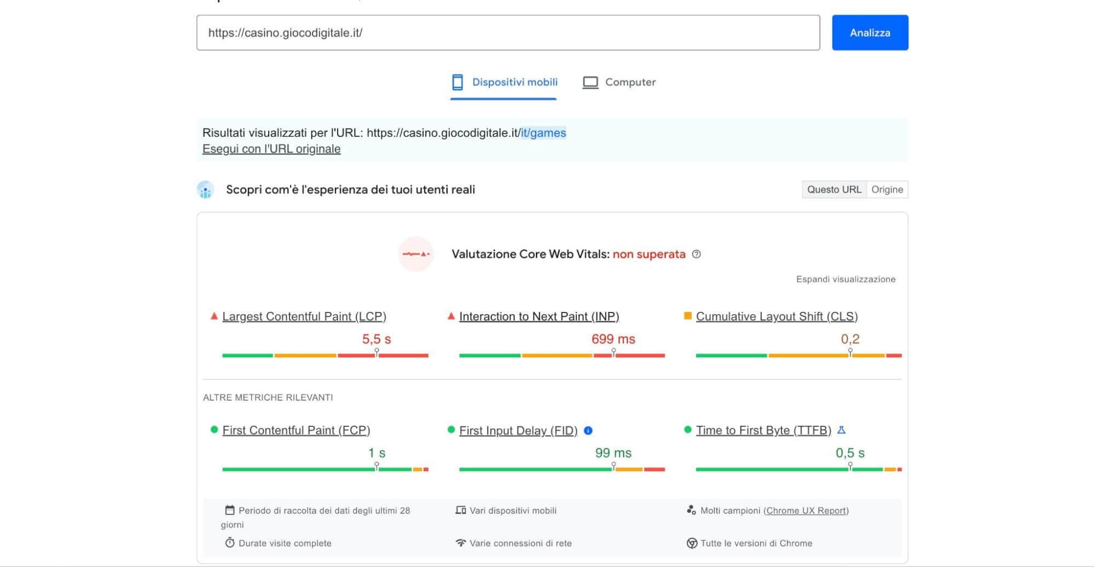Viewport: 1094px width, 567px height.
Task: Open the it/games URL link
Action: 543,133
